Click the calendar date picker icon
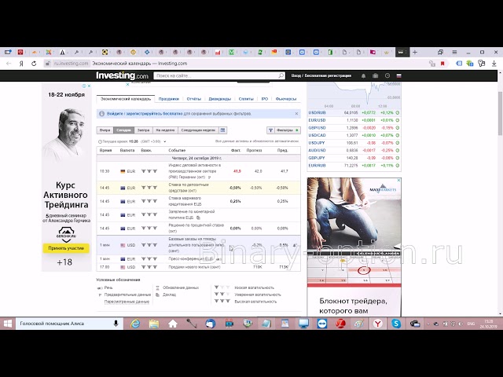503x377 pixels. pos(222,130)
